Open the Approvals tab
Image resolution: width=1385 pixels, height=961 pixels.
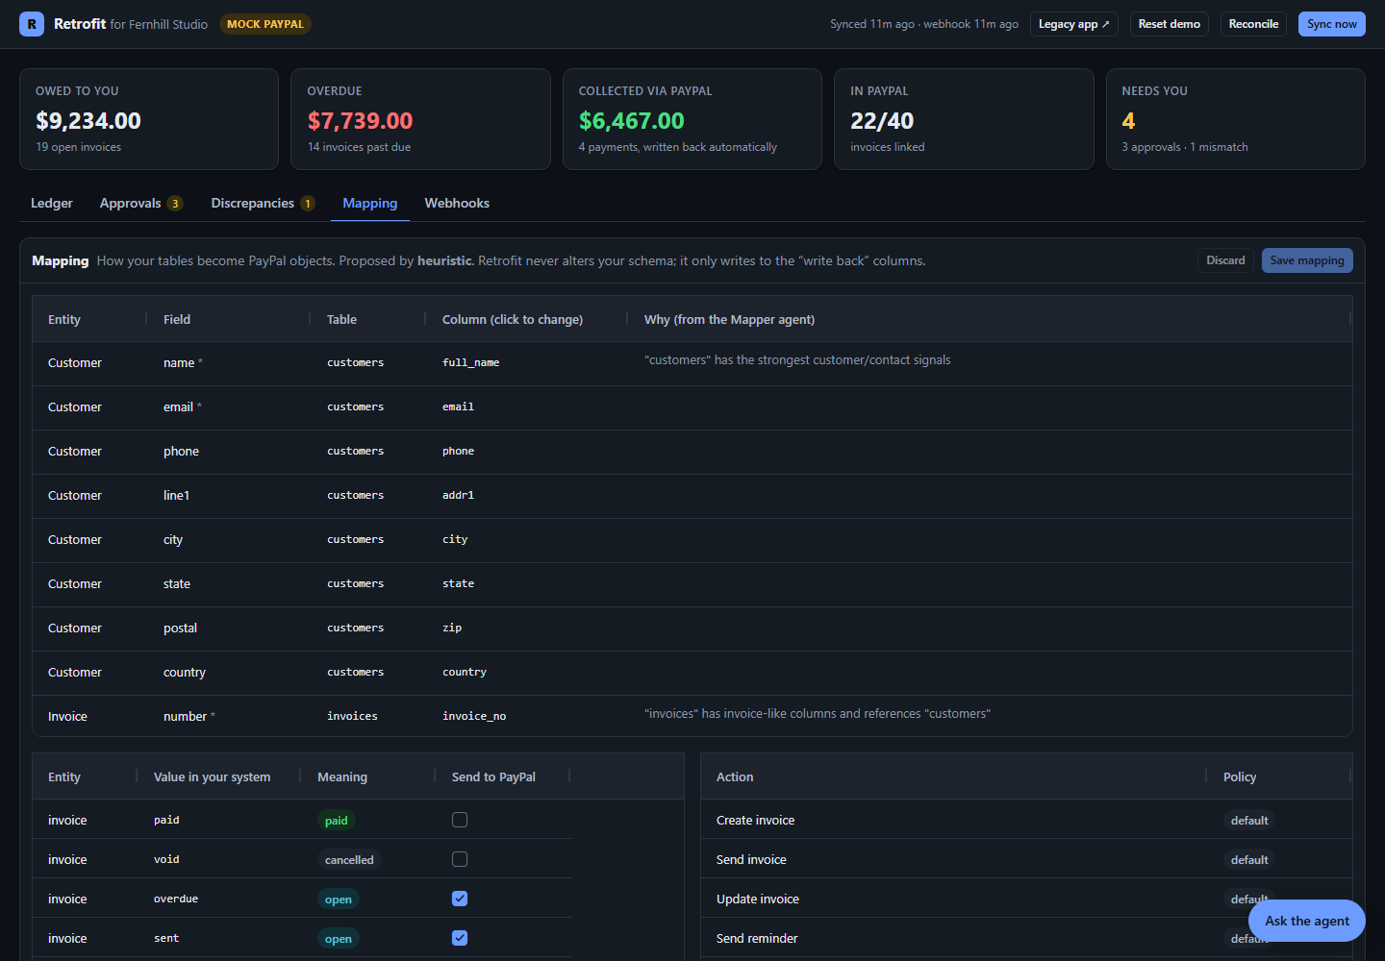140,203
